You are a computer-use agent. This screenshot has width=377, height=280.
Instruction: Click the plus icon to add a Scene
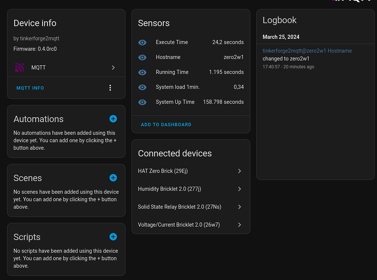point(113,178)
